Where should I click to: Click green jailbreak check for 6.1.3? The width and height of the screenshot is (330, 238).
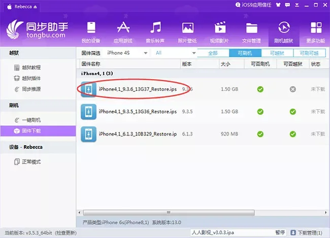[x=293, y=134]
